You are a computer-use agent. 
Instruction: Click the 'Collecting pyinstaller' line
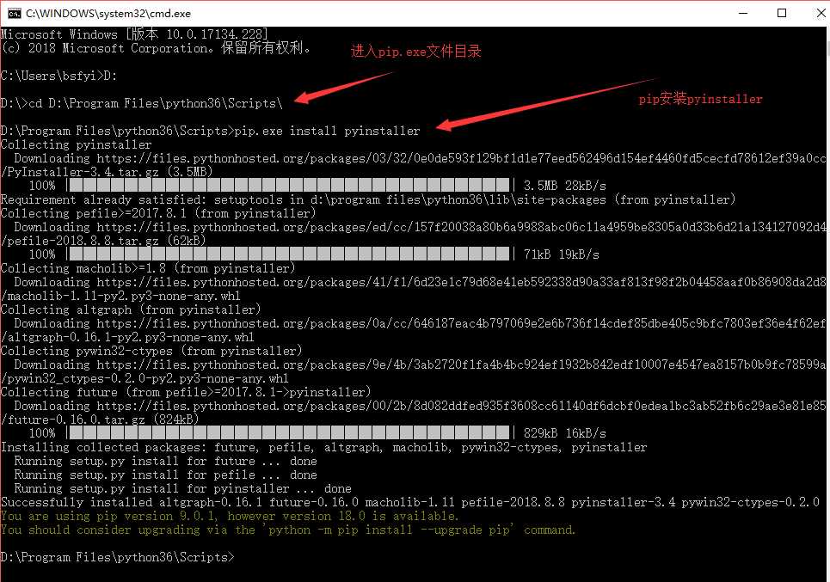tap(76, 144)
